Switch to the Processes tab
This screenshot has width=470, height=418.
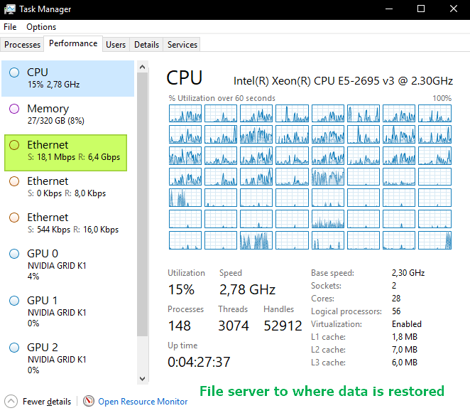(22, 45)
